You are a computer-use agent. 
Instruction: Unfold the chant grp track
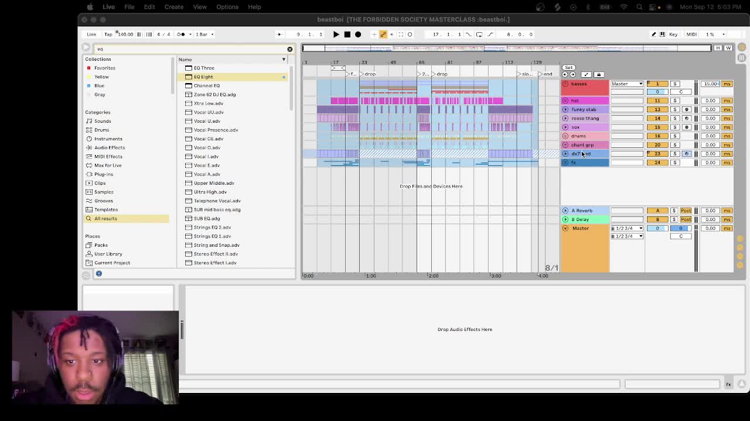click(565, 144)
